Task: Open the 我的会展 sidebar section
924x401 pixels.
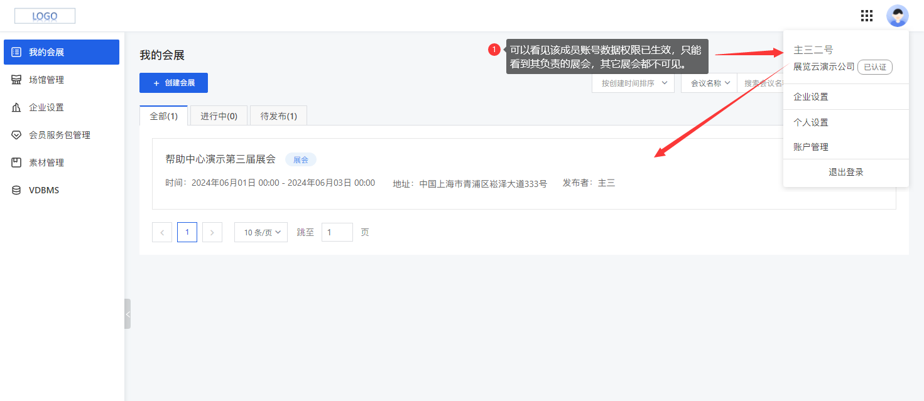Action: 61,51
